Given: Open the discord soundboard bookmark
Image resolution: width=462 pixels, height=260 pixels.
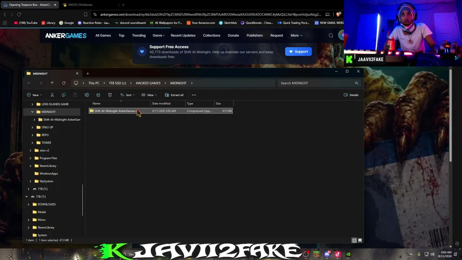Looking at the screenshot, I should tap(130, 23).
